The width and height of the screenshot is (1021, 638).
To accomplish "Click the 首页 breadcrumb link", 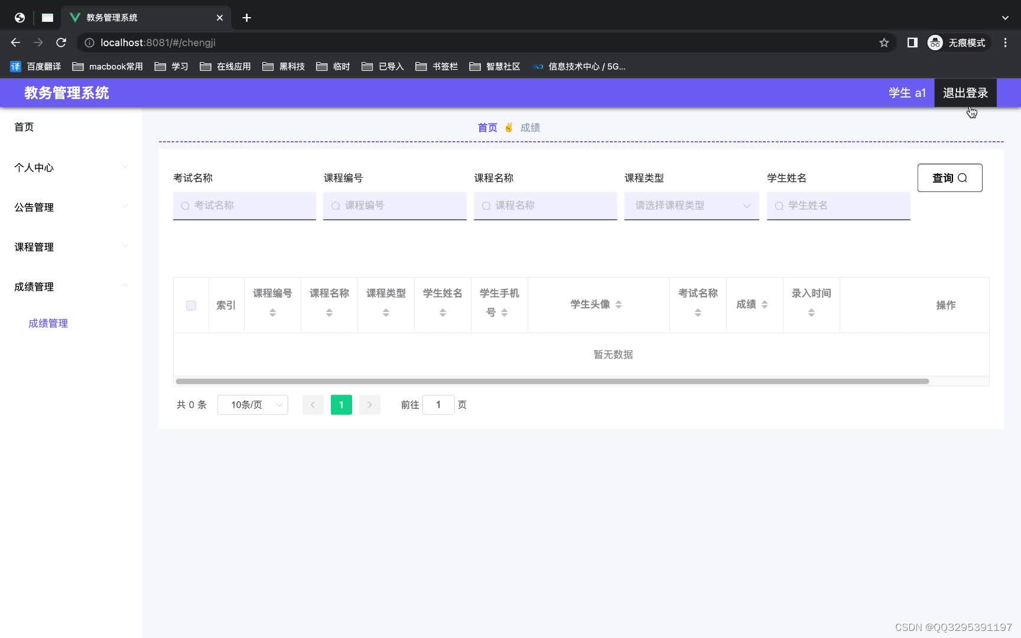I will point(487,128).
